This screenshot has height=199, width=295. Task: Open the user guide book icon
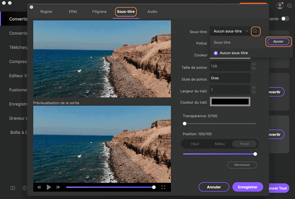tap(13, 188)
